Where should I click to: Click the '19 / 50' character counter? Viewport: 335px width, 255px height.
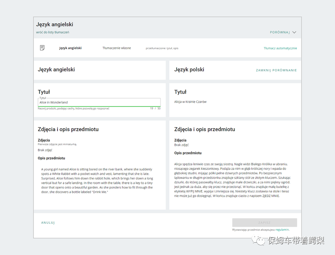pyautogui.click(x=155, y=109)
